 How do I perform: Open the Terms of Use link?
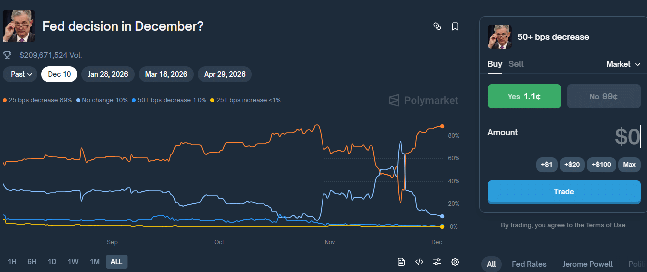click(605, 225)
